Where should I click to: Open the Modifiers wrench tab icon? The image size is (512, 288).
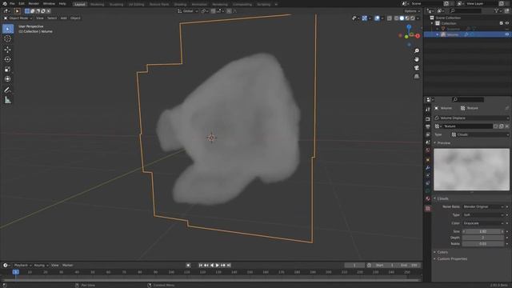tap(428, 168)
